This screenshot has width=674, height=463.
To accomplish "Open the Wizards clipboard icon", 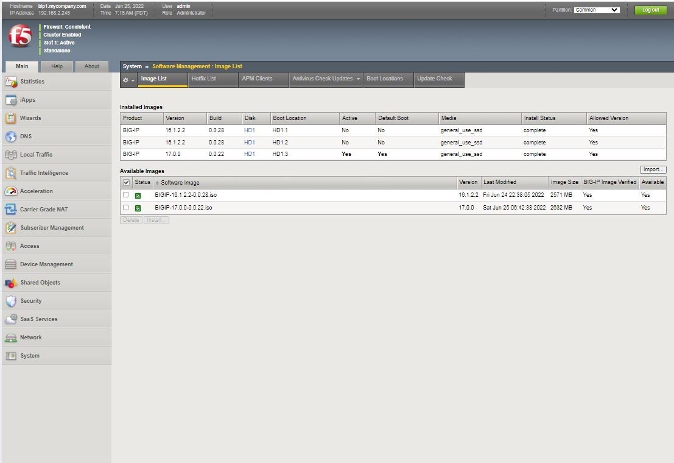I will (11, 118).
